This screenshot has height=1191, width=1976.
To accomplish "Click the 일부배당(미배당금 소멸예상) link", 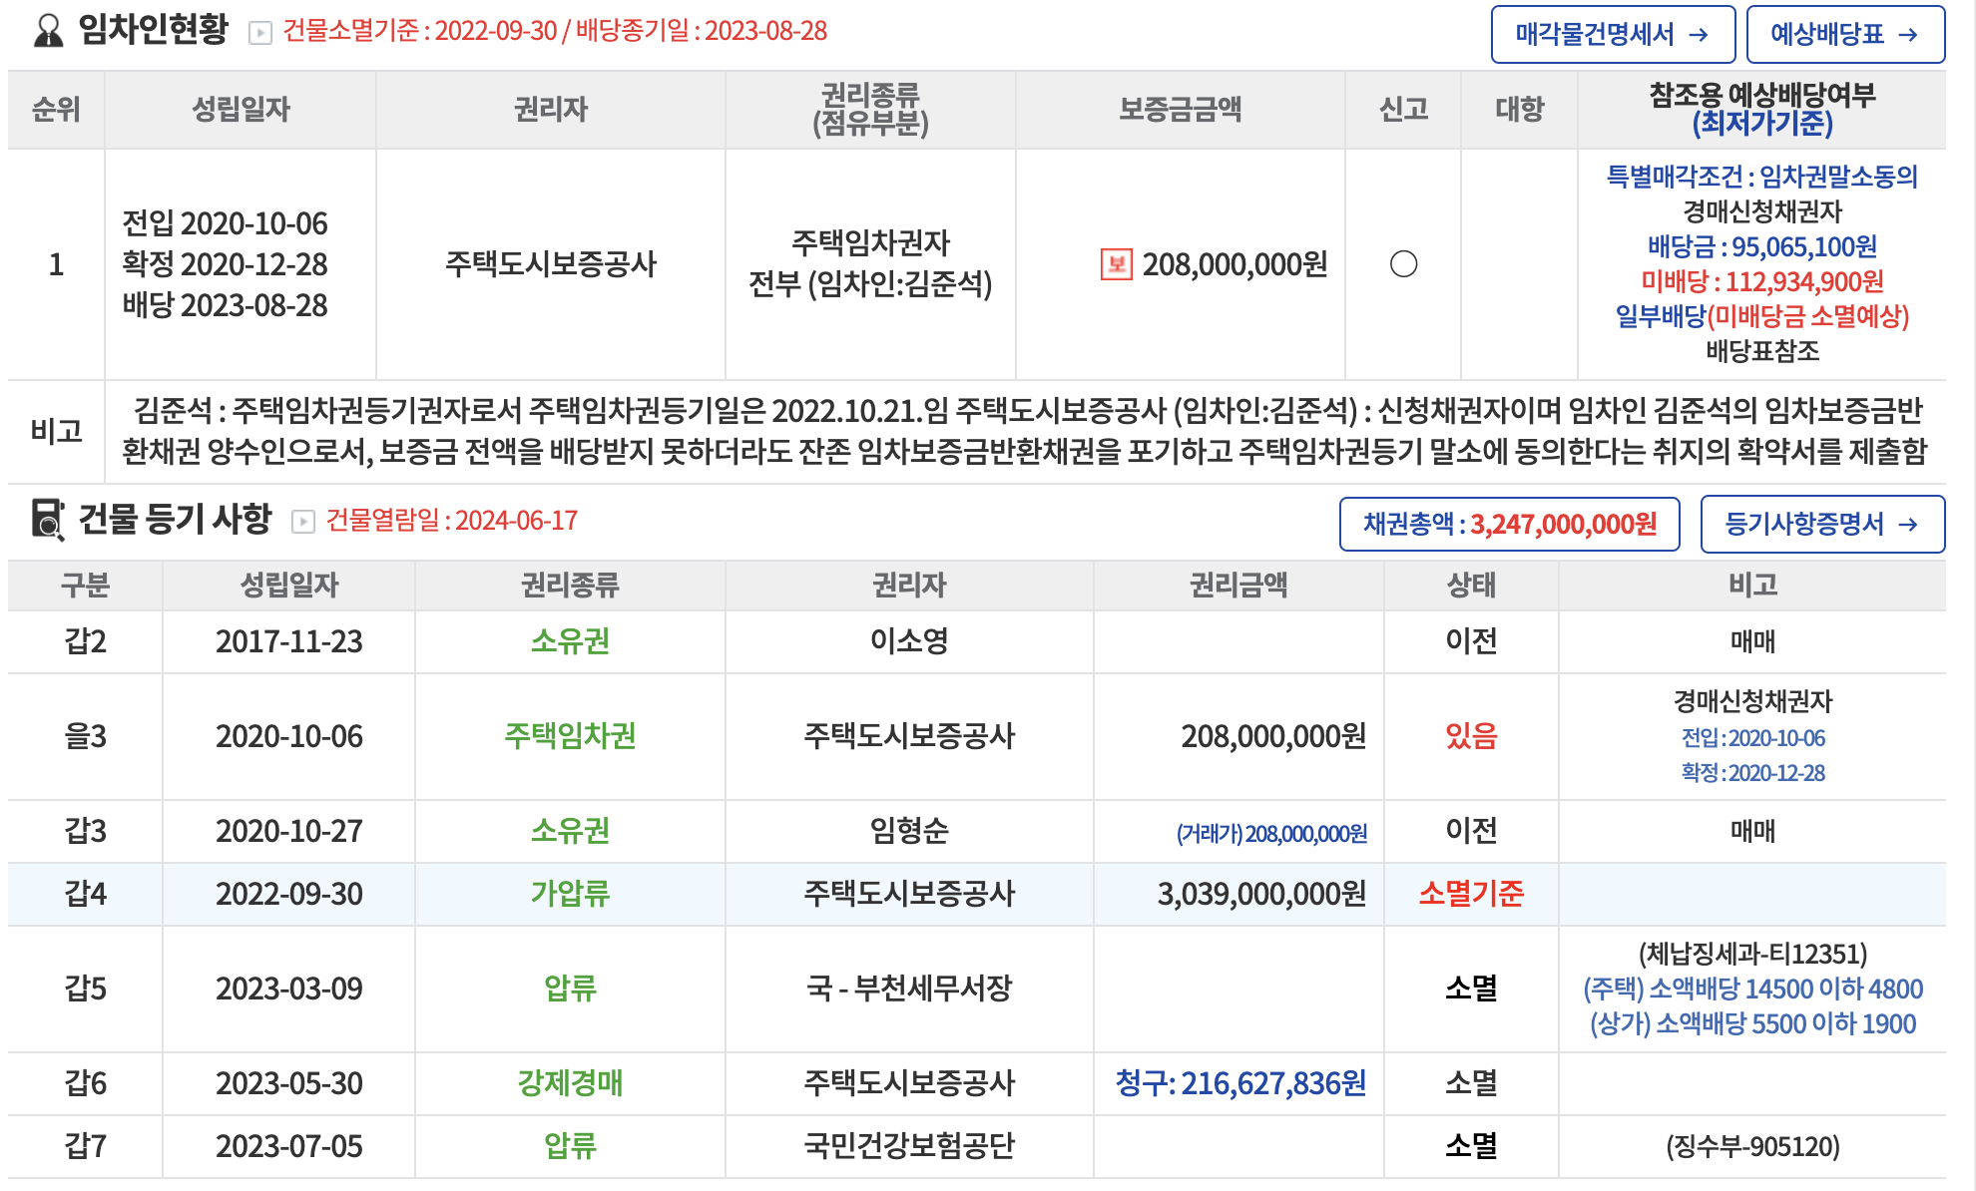I will coord(1761,316).
